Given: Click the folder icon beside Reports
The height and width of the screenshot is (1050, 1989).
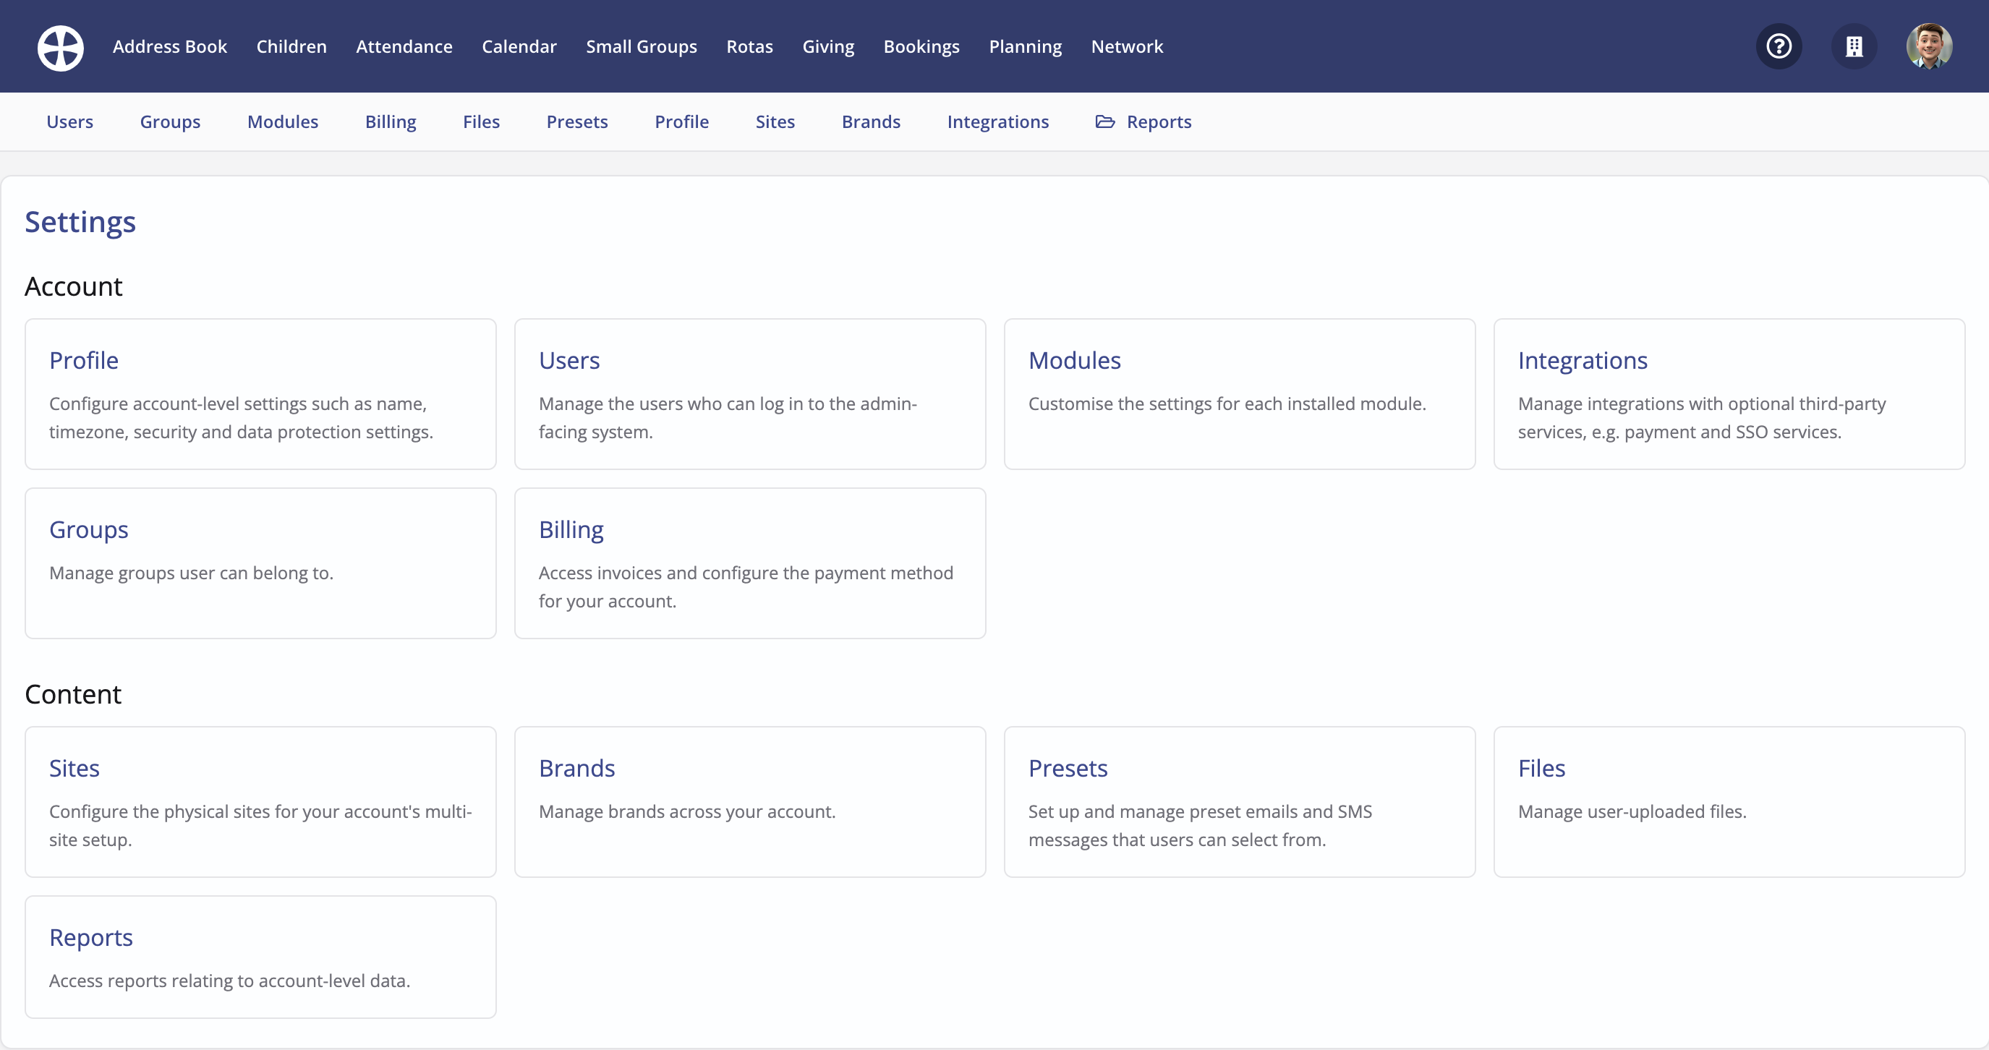Looking at the screenshot, I should click(x=1105, y=122).
